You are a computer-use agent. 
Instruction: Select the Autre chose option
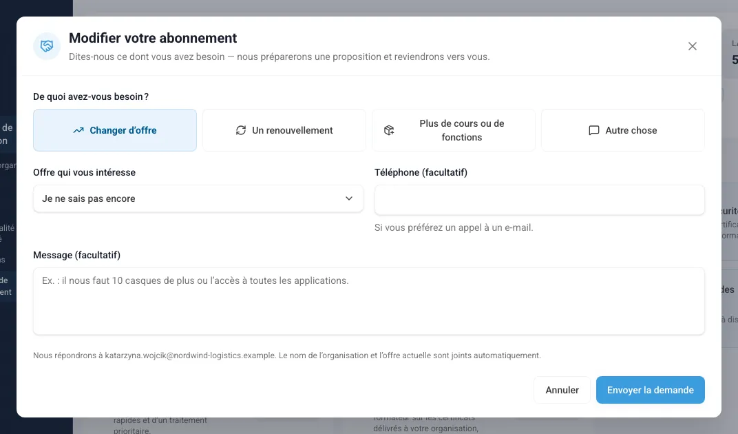click(x=622, y=130)
